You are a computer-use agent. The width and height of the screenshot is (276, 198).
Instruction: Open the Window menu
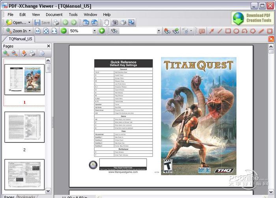click(90, 15)
